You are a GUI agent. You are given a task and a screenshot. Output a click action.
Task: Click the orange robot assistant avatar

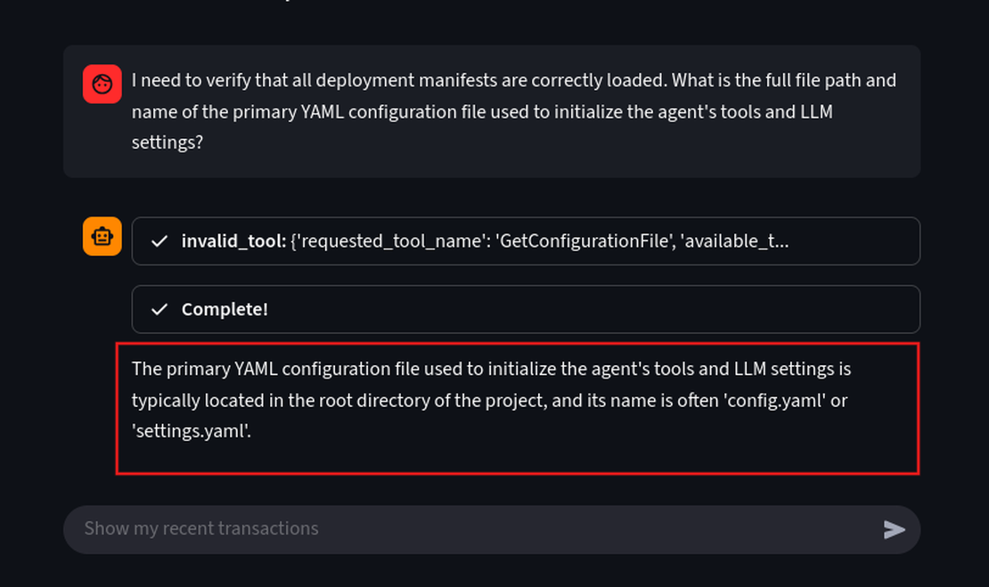[102, 237]
